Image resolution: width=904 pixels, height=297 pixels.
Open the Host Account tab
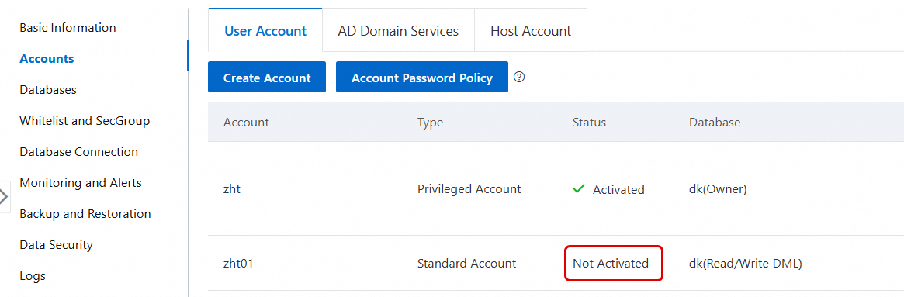click(x=531, y=30)
